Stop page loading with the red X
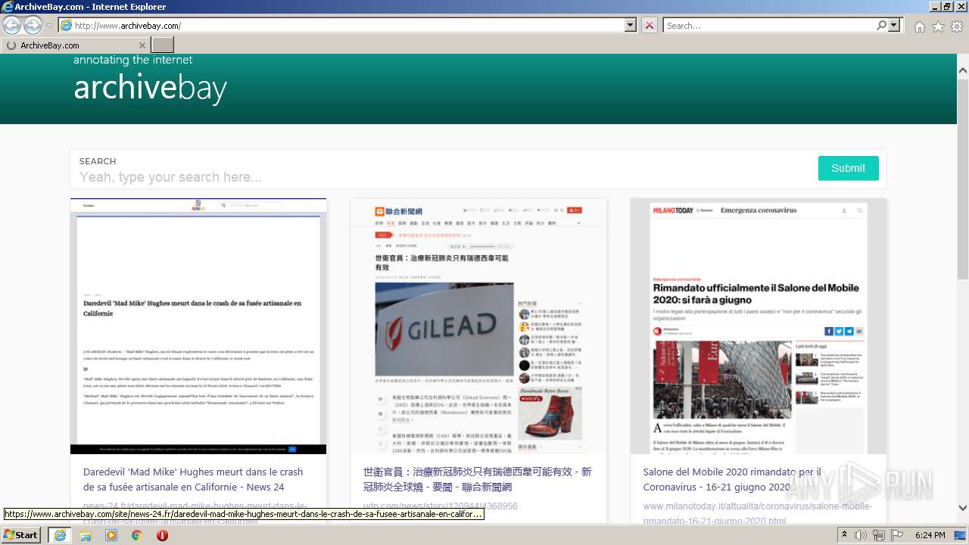The image size is (969, 545). coord(650,26)
